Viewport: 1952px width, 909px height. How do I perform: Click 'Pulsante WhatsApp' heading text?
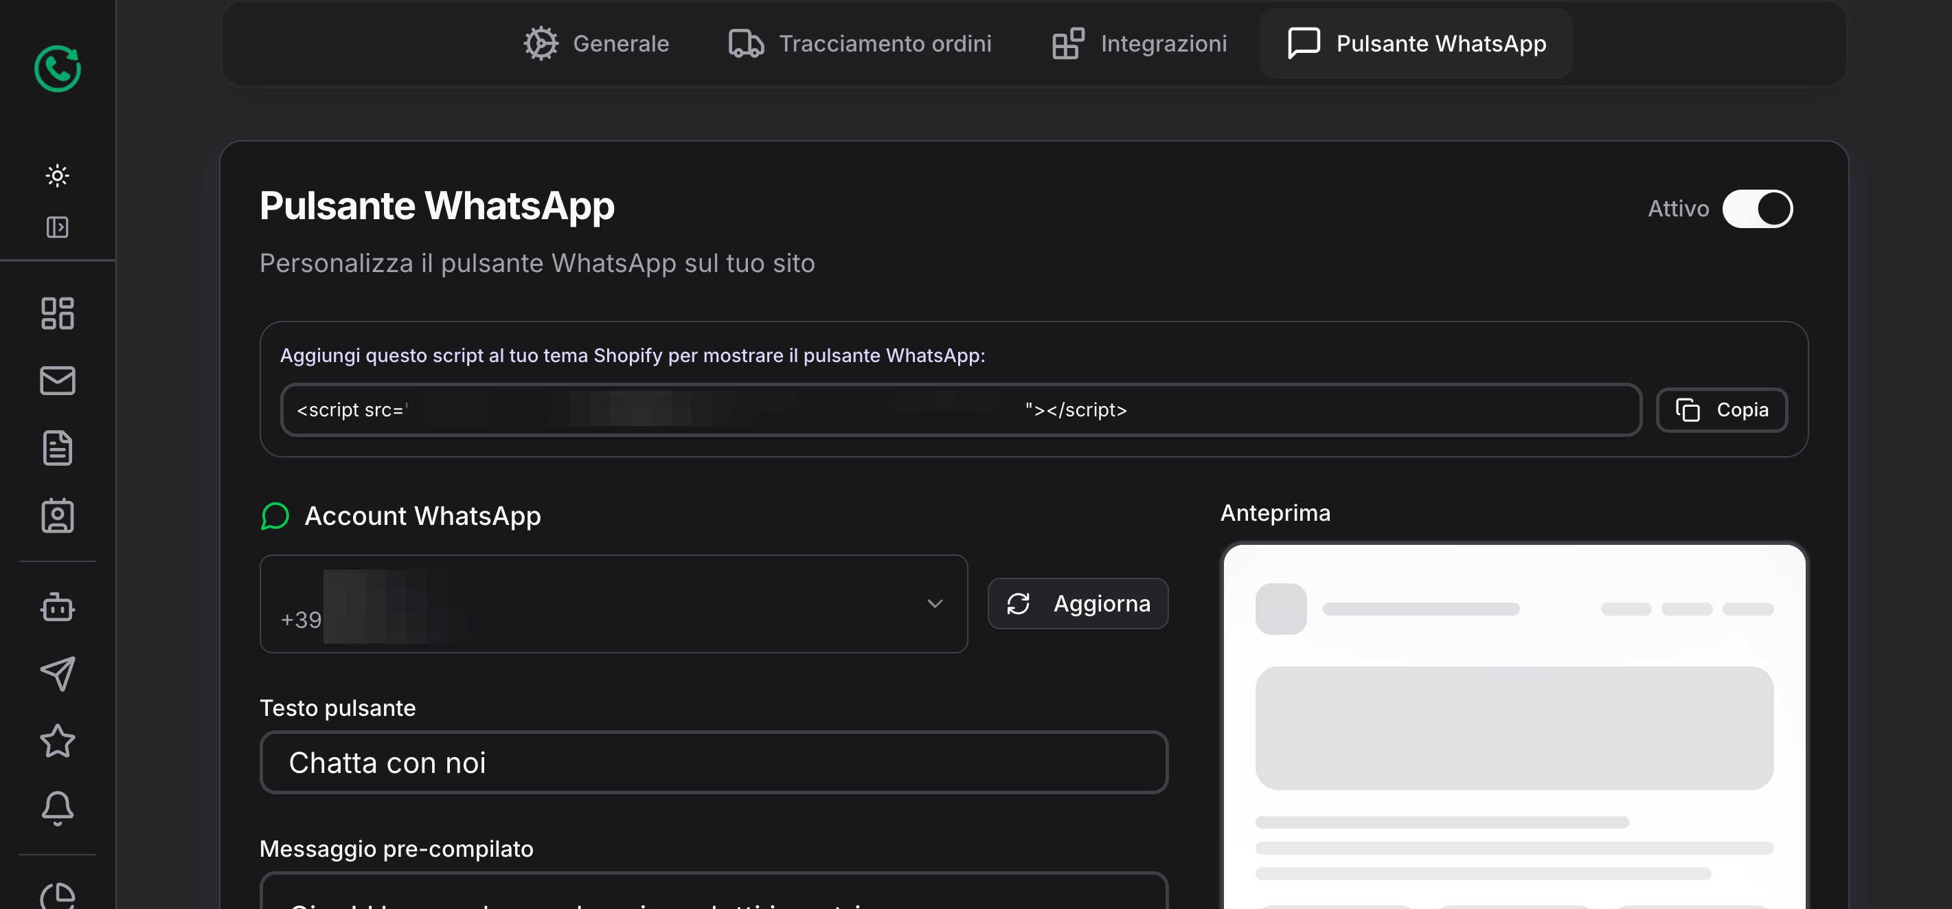point(438,205)
